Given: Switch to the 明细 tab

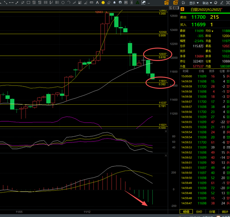Looking at the screenshot, I should click(x=186, y=212).
